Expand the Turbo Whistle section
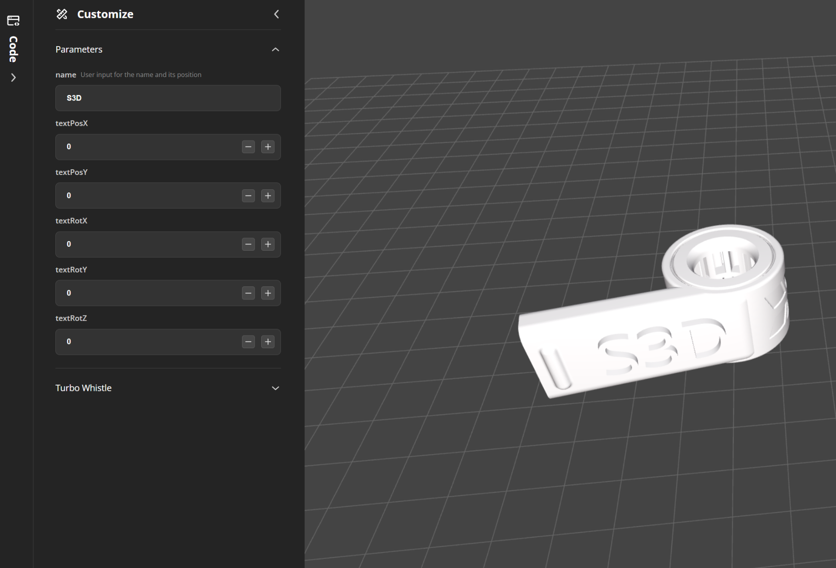The width and height of the screenshot is (836, 568). click(275, 388)
